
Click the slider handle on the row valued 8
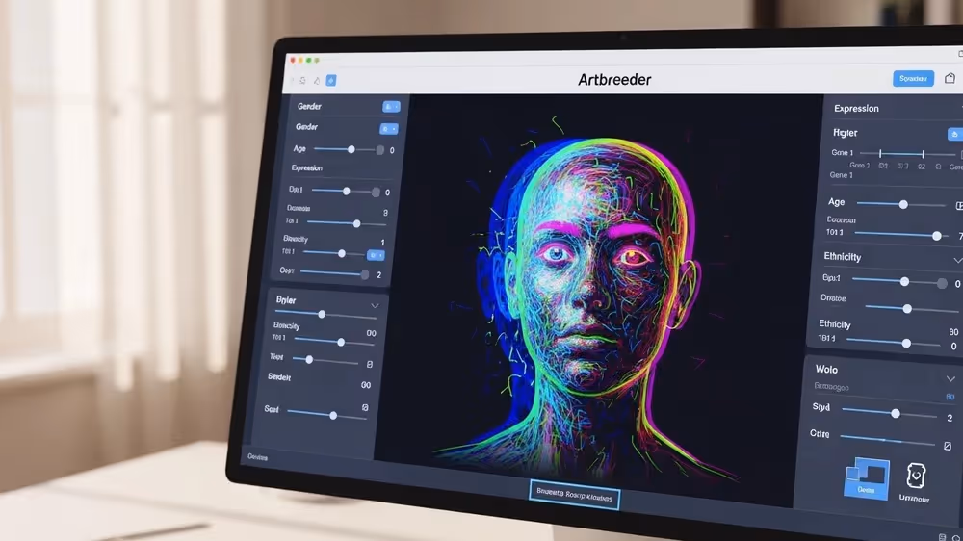(357, 223)
